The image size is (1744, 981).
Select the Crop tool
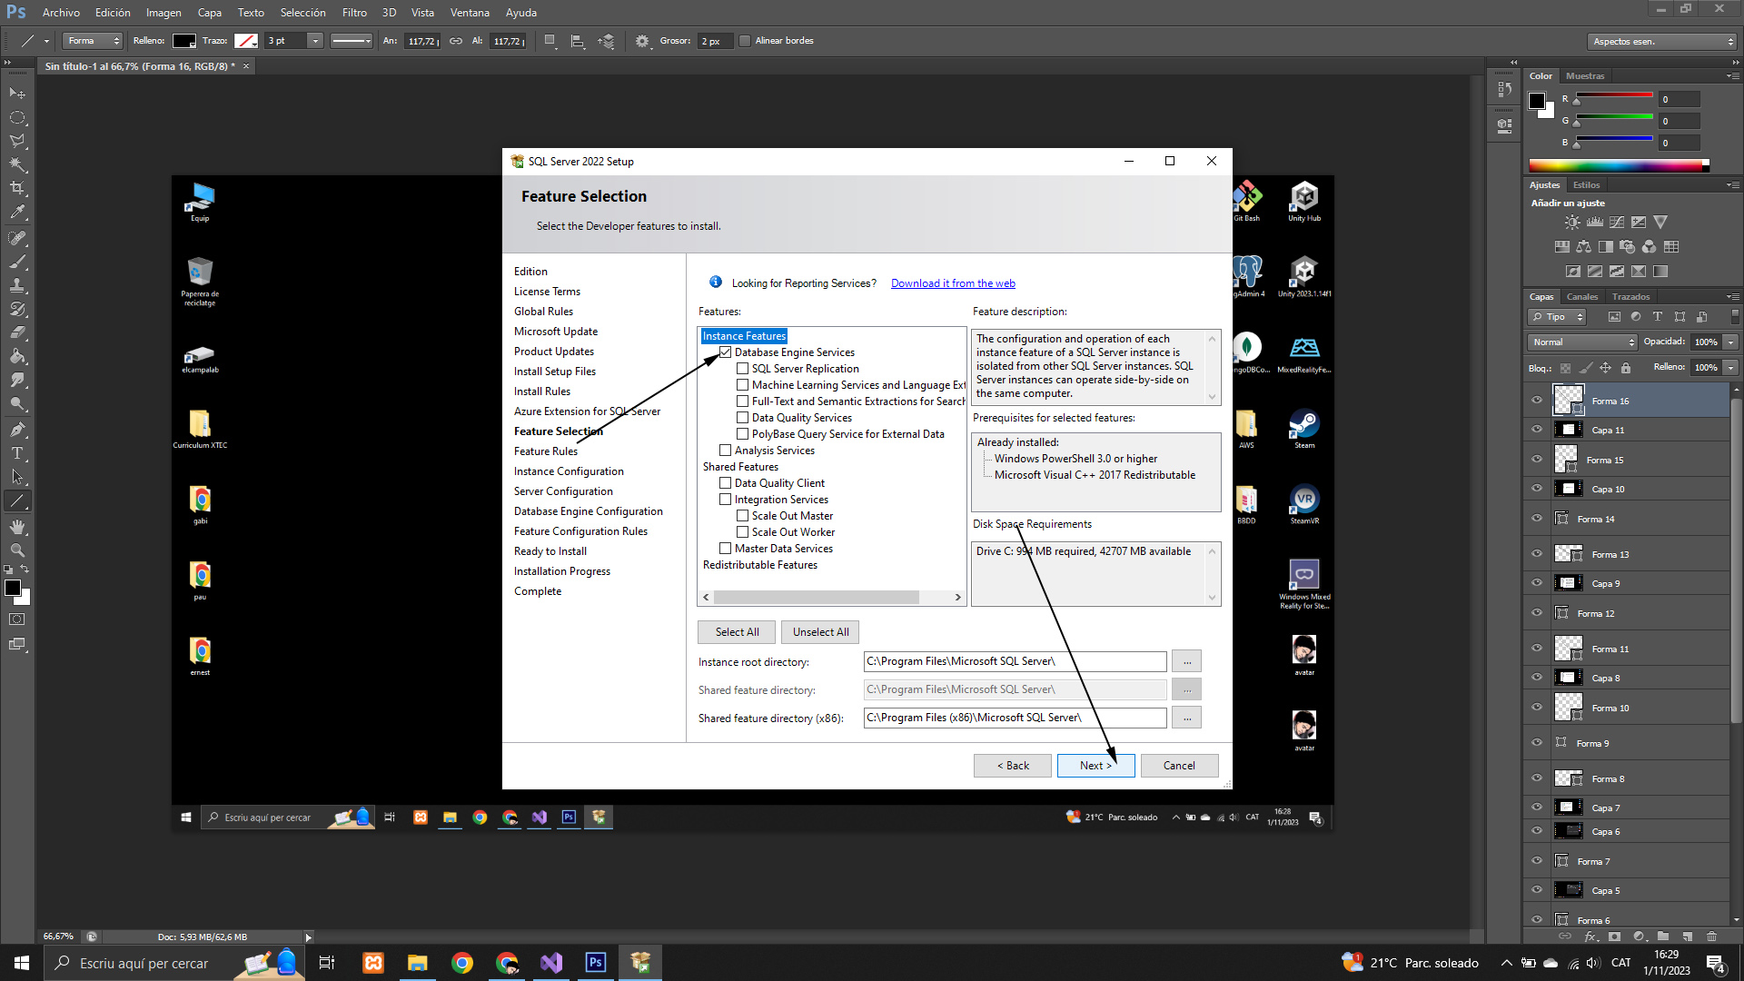[x=17, y=188]
